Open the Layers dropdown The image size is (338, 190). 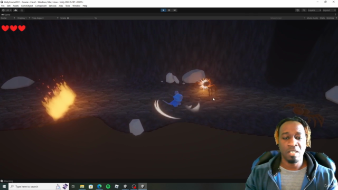click(x=314, y=10)
